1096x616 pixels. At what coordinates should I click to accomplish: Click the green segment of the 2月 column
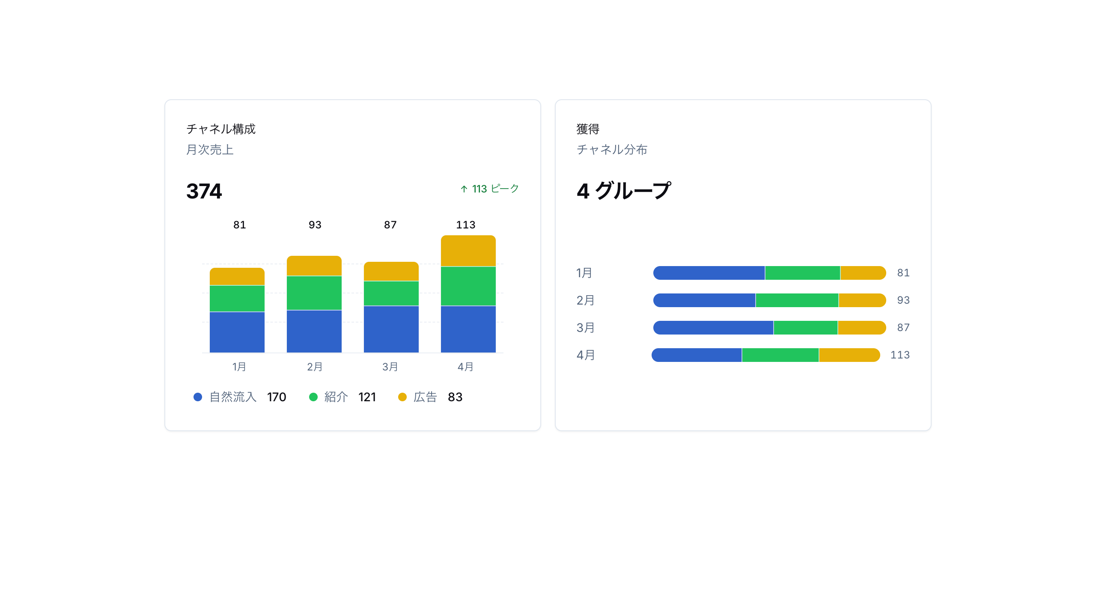pyautogui.click(x=314, y=293)
